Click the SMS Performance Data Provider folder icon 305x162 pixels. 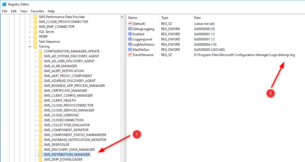tap(35, 17)
